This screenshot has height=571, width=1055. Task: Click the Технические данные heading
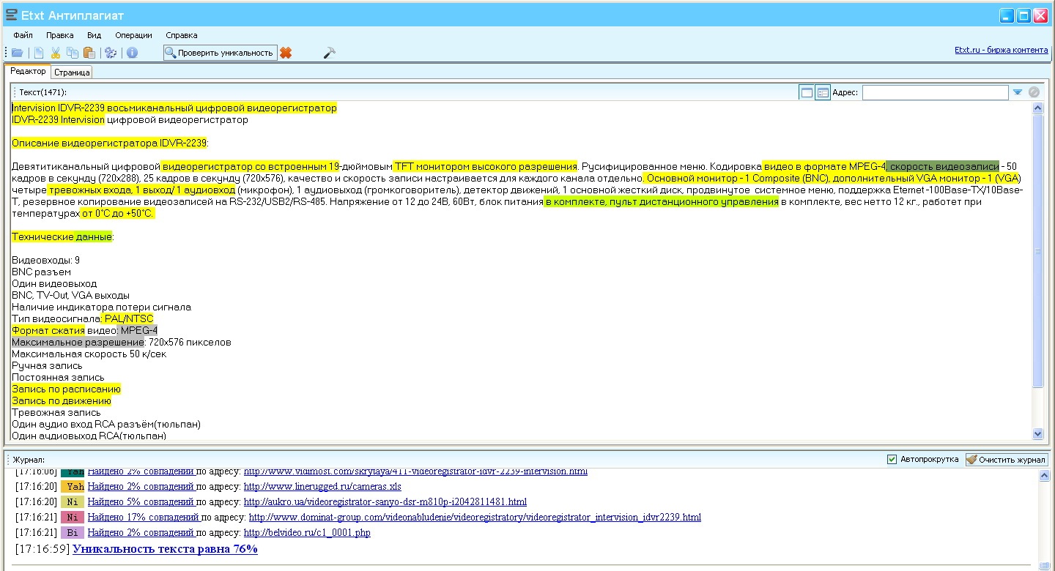(x=62, y=237)
